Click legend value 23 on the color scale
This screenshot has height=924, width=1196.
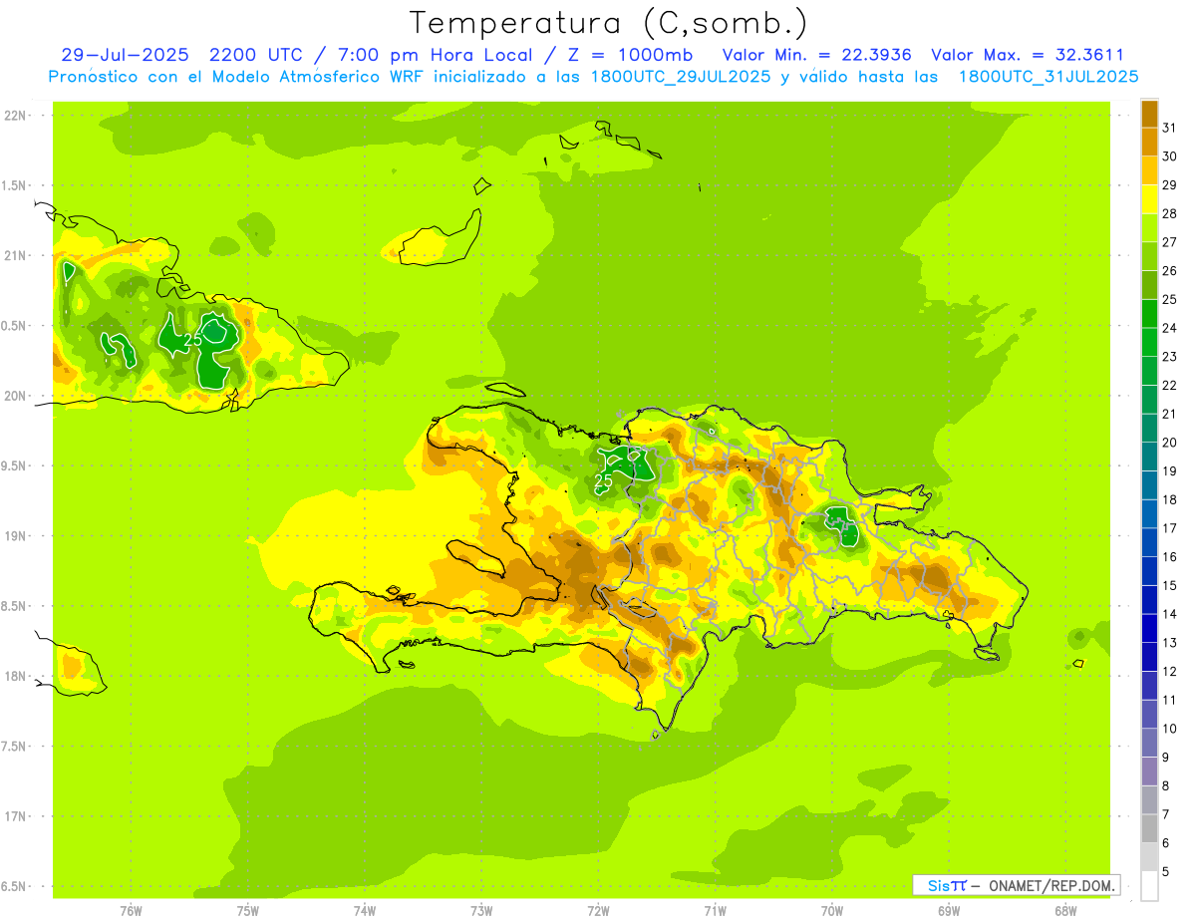point(1170,357)
